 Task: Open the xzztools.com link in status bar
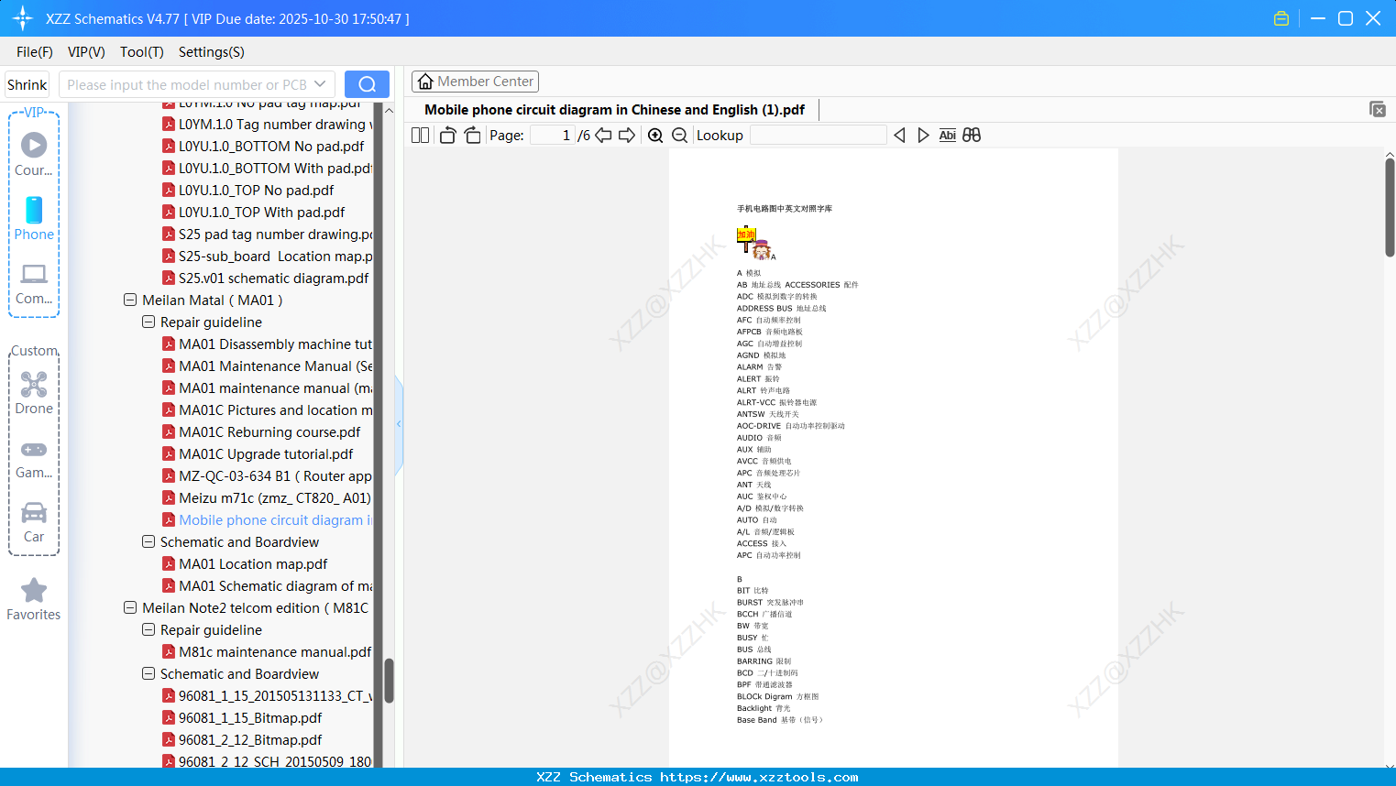759,777
